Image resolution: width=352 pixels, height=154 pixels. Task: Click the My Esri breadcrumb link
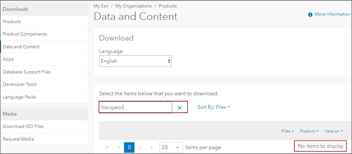coord(101,6)
